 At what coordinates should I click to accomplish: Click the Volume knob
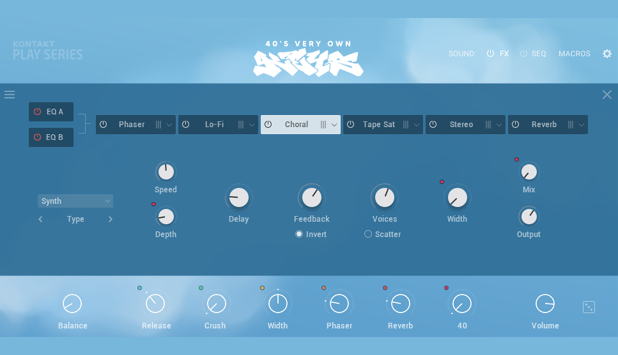[545, 304]
